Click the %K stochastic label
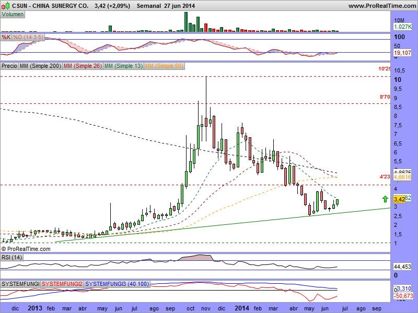This screenshot has width=418, height=313. 6,37
